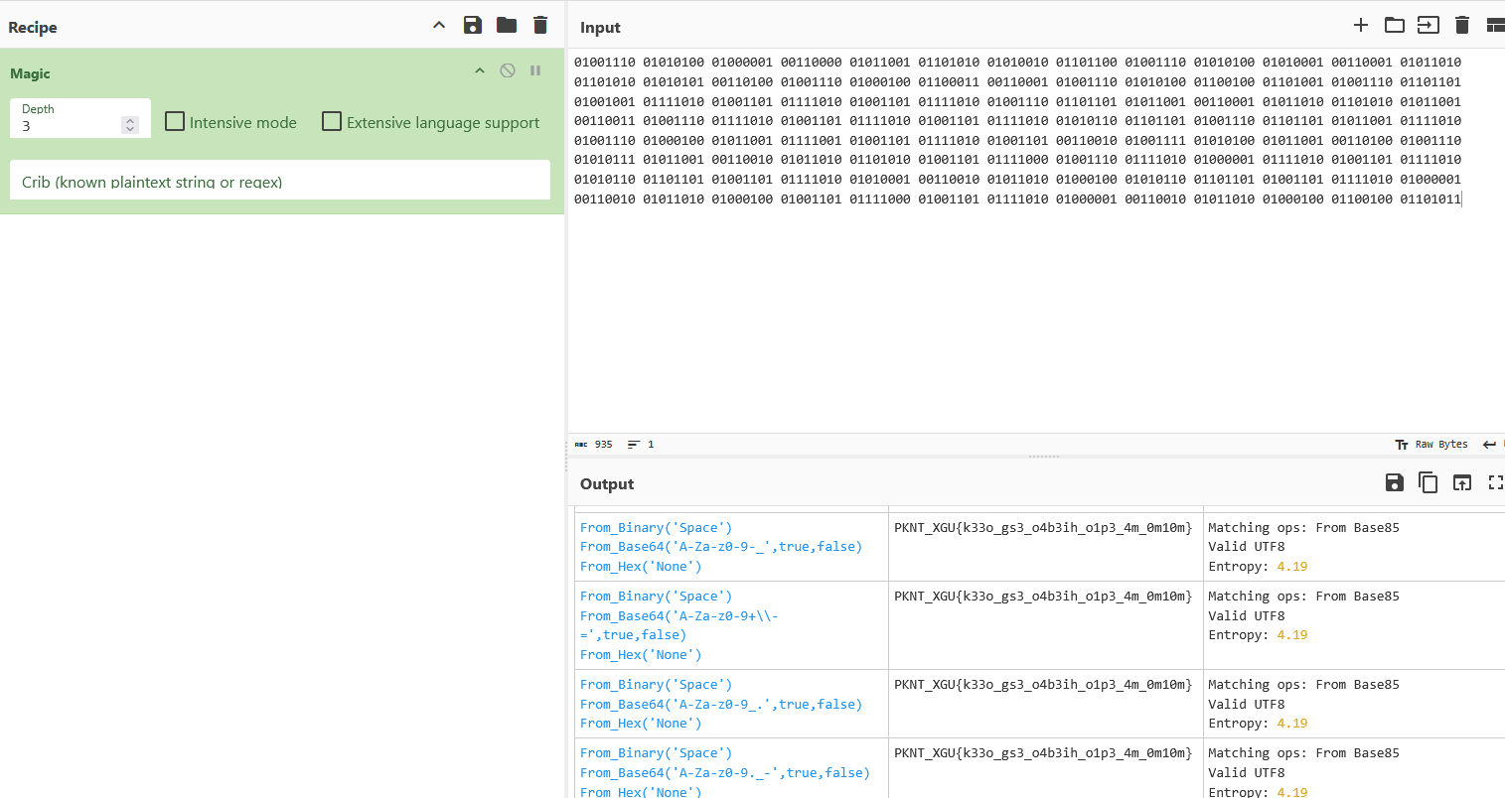
Task: Click the Magic operation title
Action: click(30, 73)
